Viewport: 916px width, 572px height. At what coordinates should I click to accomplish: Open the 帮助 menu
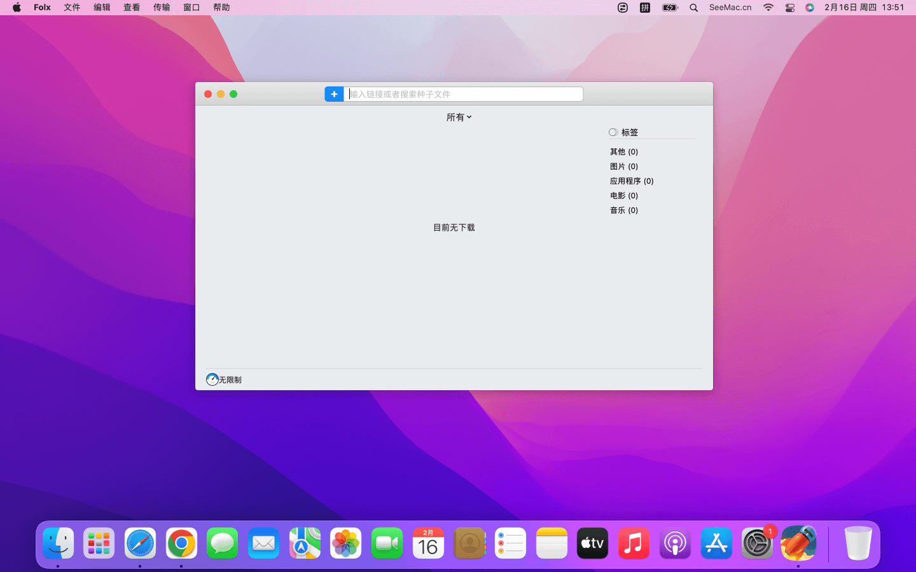point(221,8)
